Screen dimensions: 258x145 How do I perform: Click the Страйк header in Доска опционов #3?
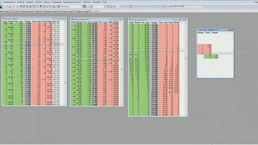(x=154, y=23)
